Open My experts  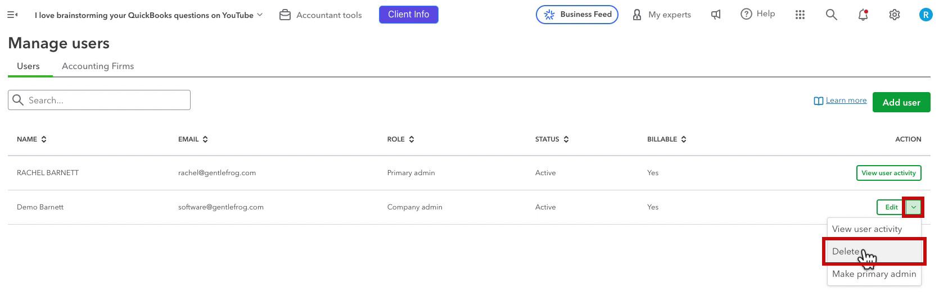[662, 15]
